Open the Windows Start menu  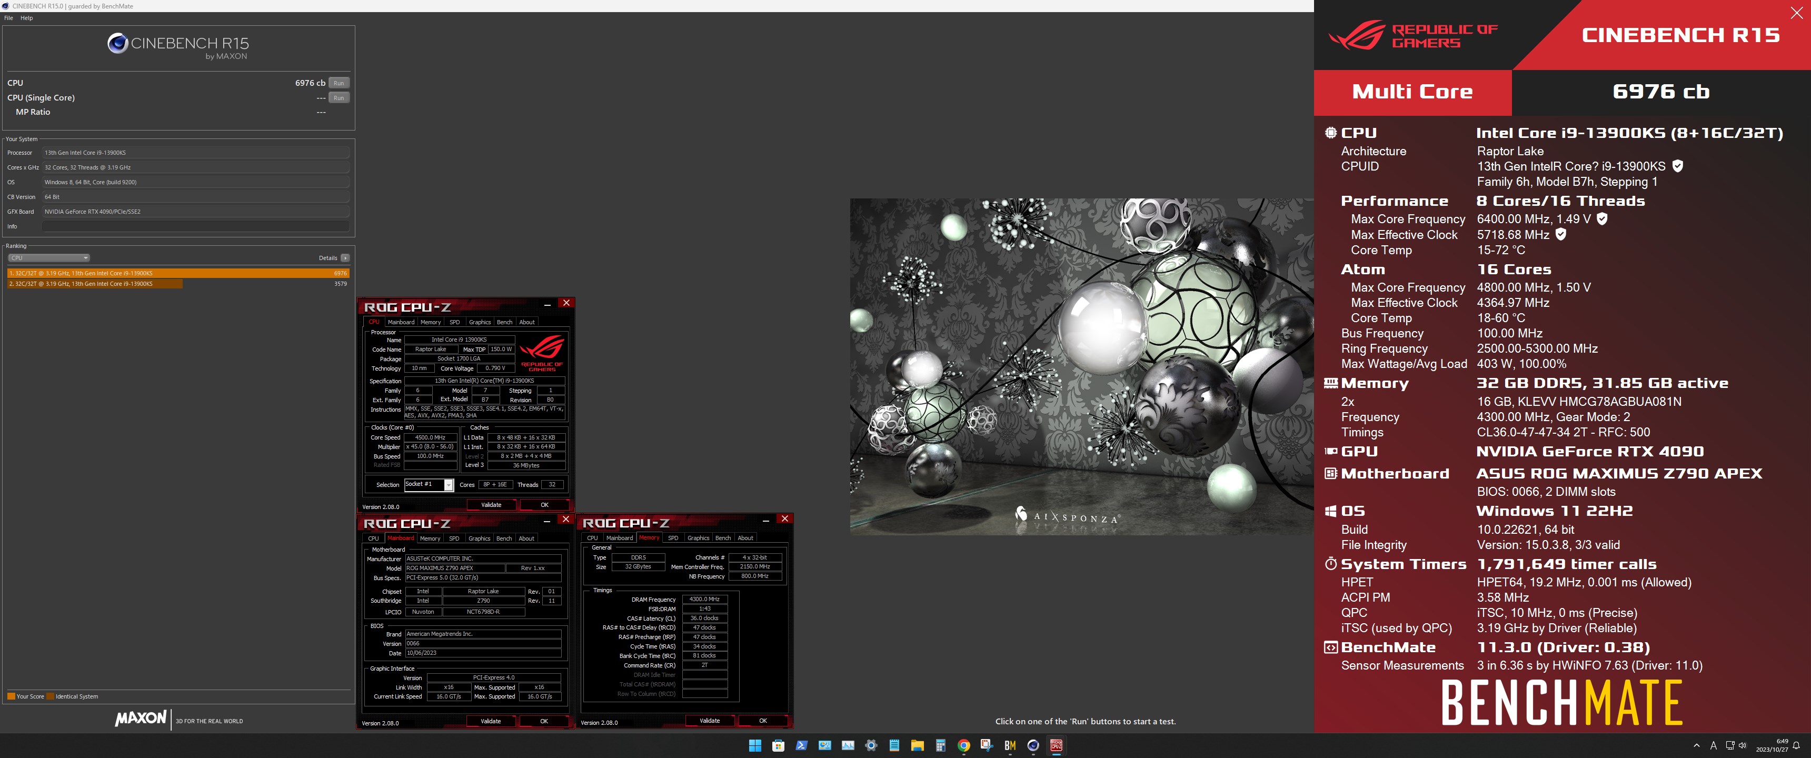[x=755, y=745]
